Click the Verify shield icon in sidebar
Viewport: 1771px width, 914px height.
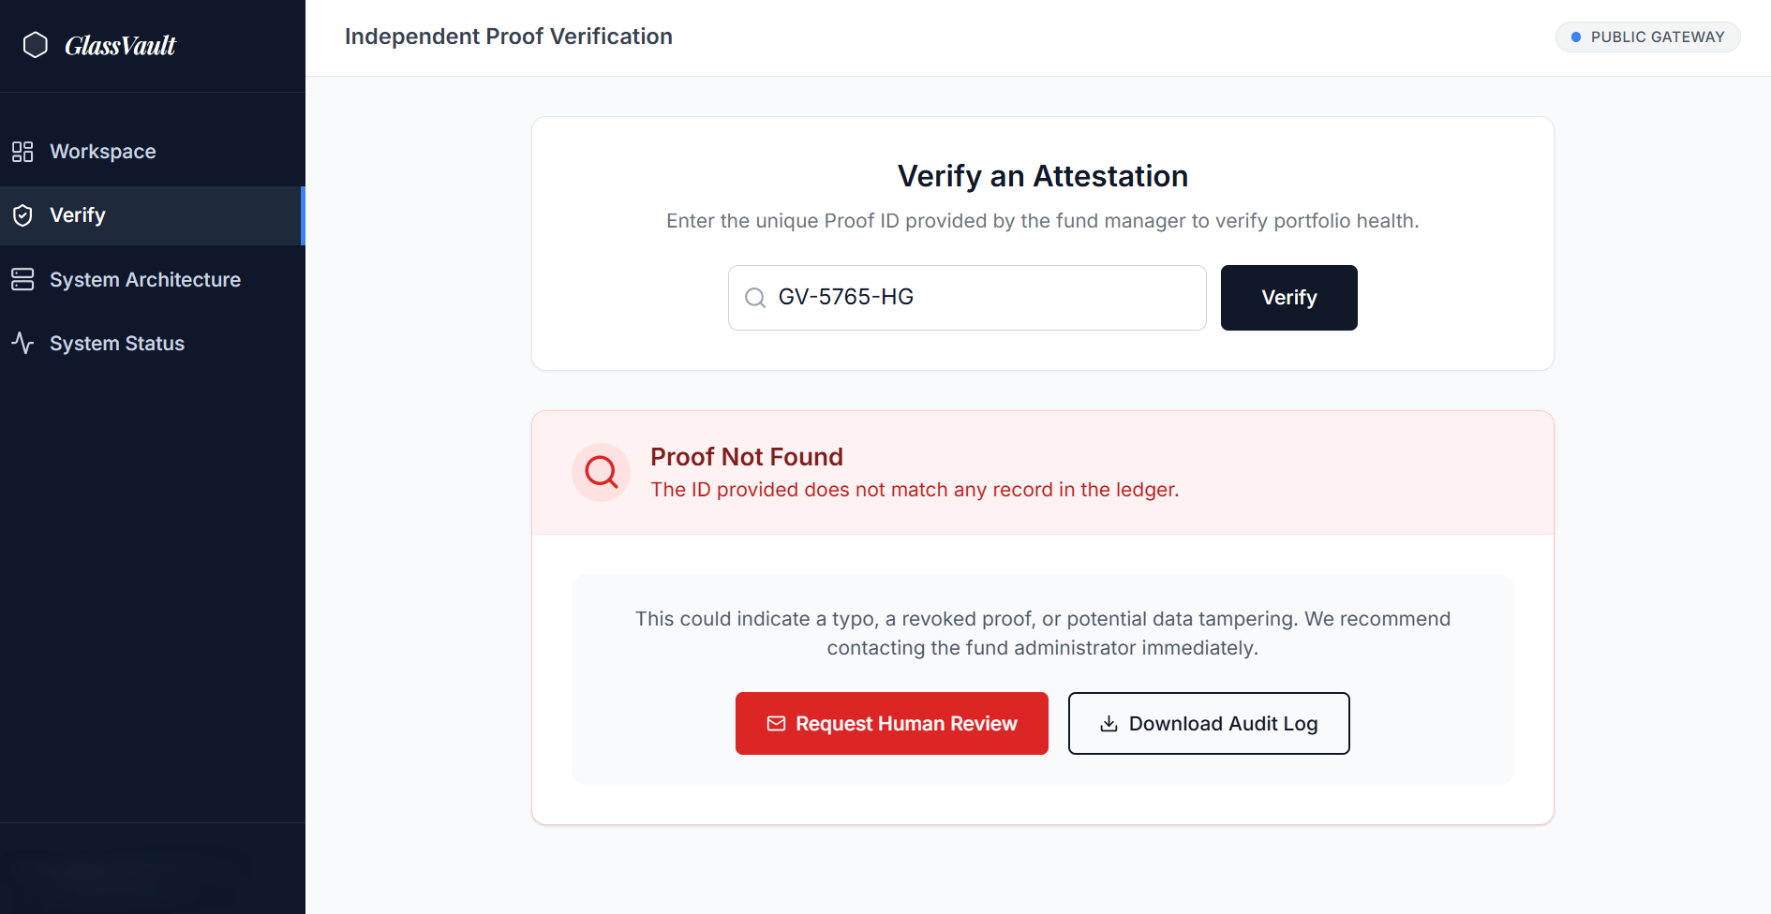pos(22,215)
